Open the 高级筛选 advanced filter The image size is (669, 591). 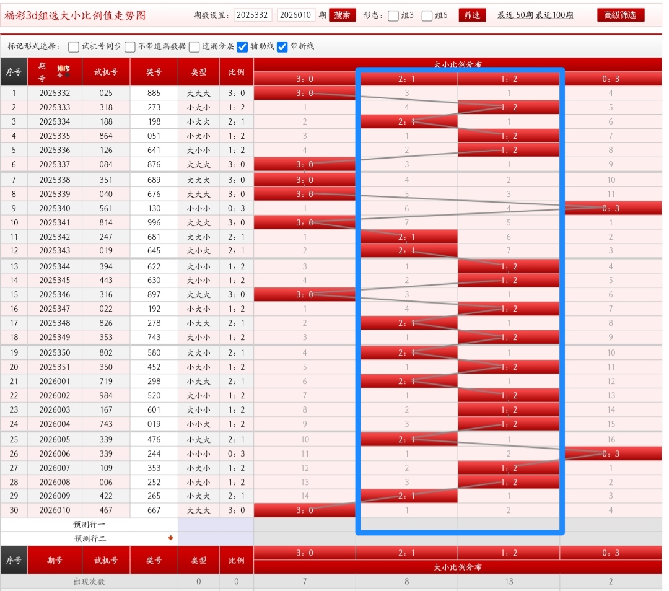coord(620,15)
